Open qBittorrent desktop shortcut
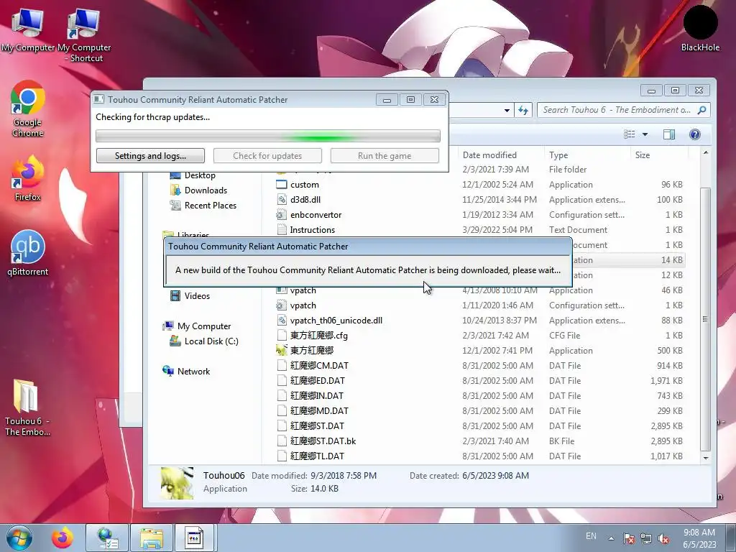The width and height of the screenshot is (736, 552). (28, 252)
